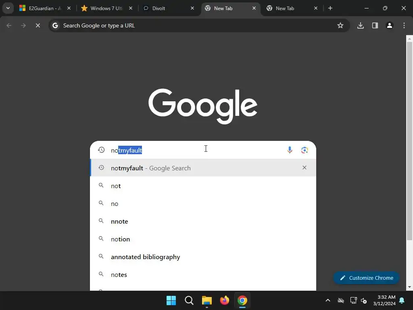Close the Divolt tab
This screenshot has height=310, width=413.
pos(192,8)
